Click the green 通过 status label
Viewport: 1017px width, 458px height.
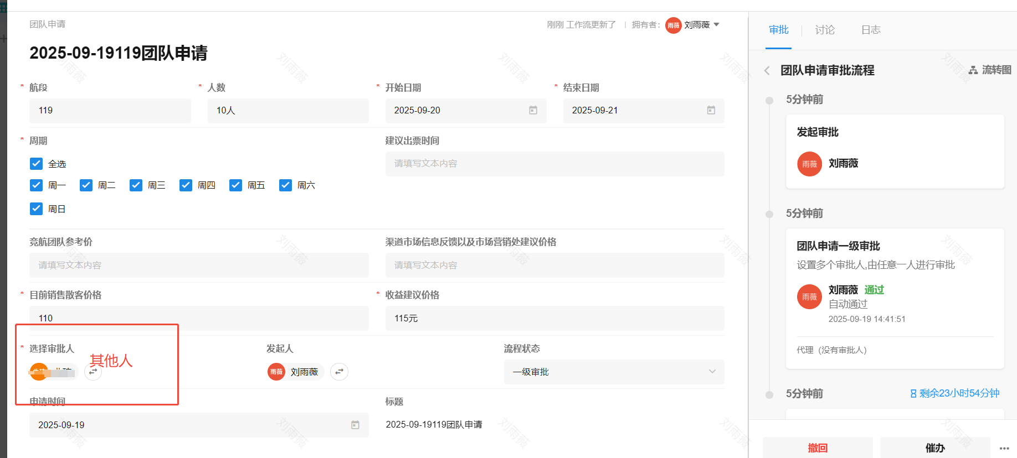(874, 290)
